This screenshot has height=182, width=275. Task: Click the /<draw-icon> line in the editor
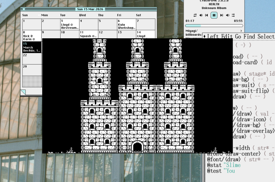[252, 120]
